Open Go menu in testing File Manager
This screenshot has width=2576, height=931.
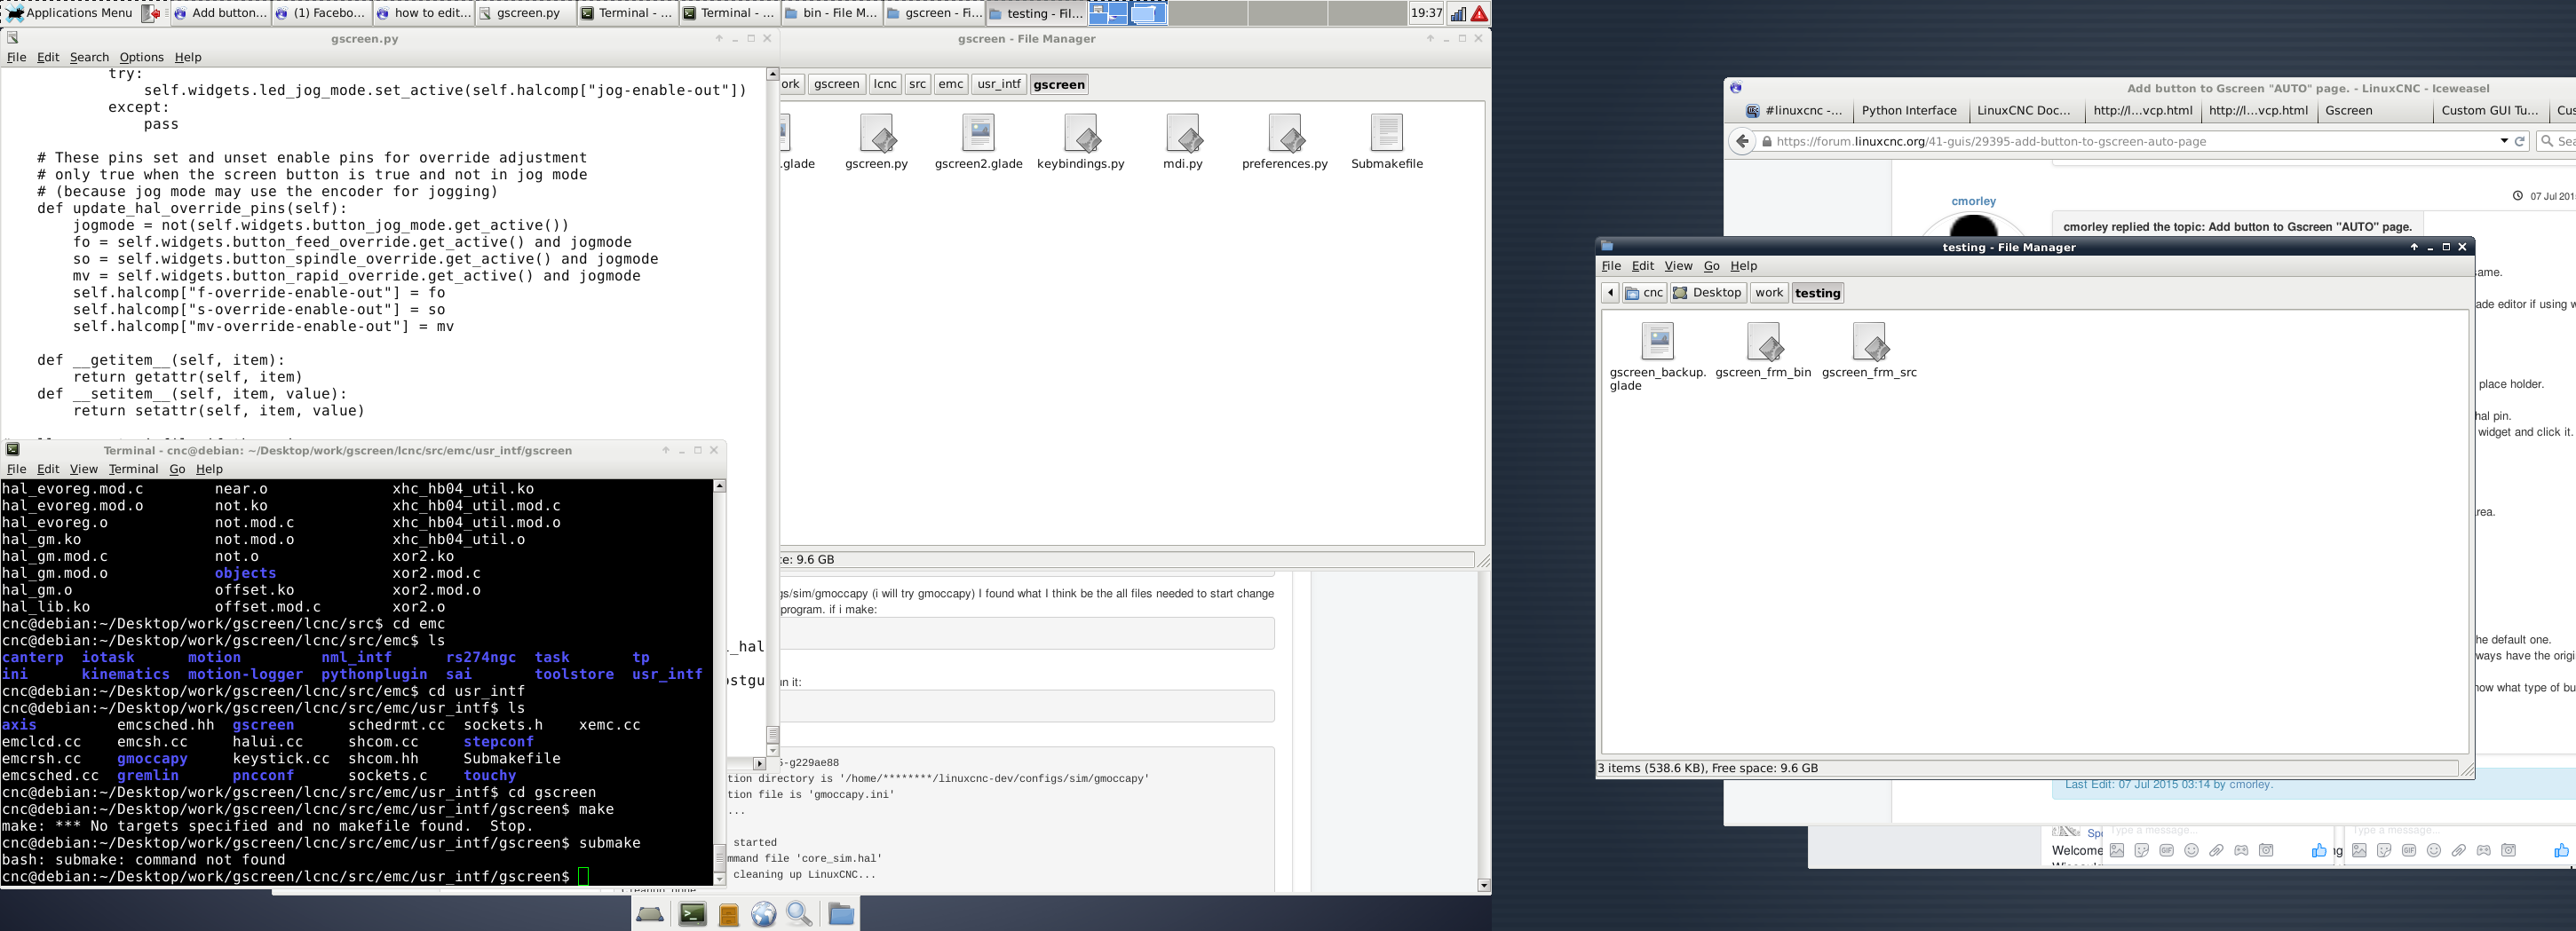click(x=1711, y=266)
